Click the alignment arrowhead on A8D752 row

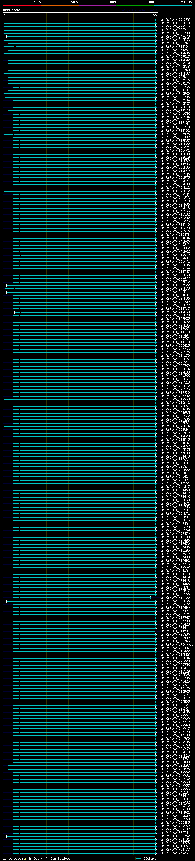click(154, 836)
